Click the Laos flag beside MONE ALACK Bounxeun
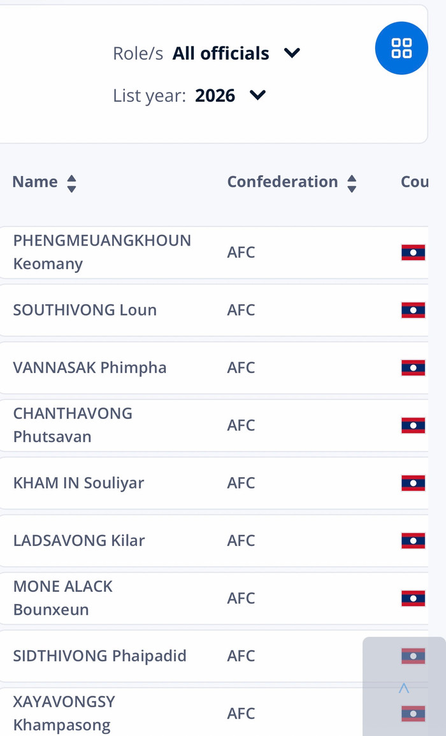 [413, 598]
